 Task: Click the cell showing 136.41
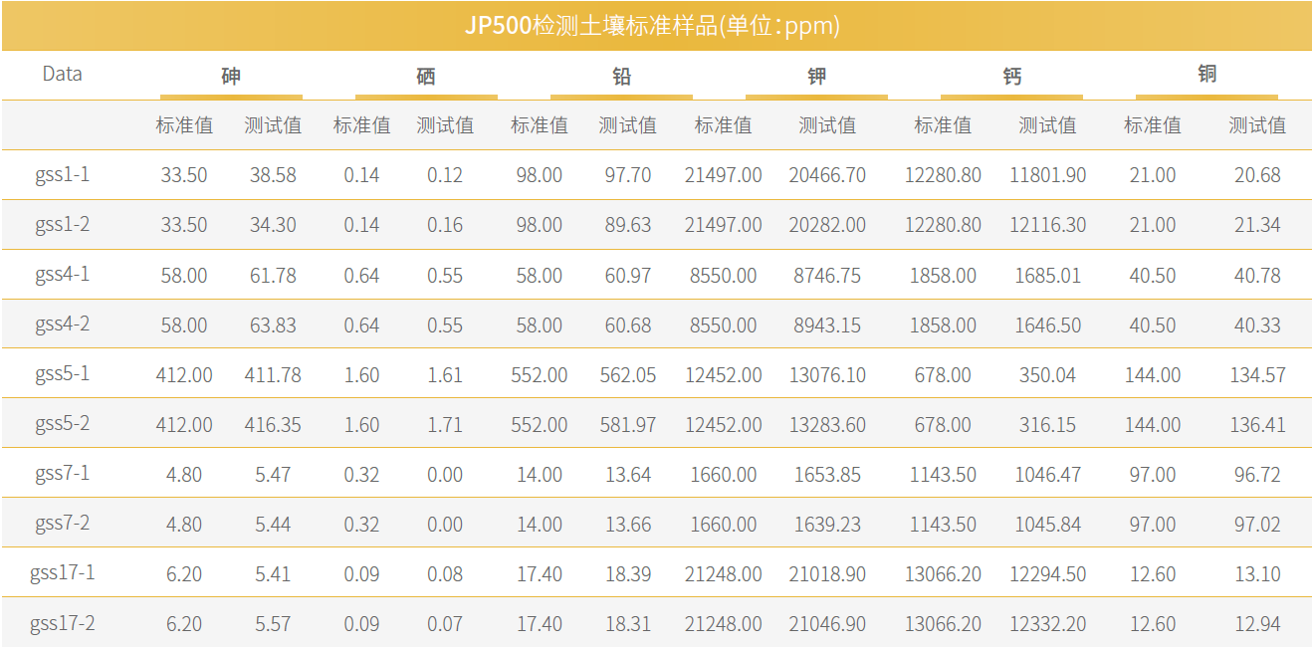(1257, 425)
